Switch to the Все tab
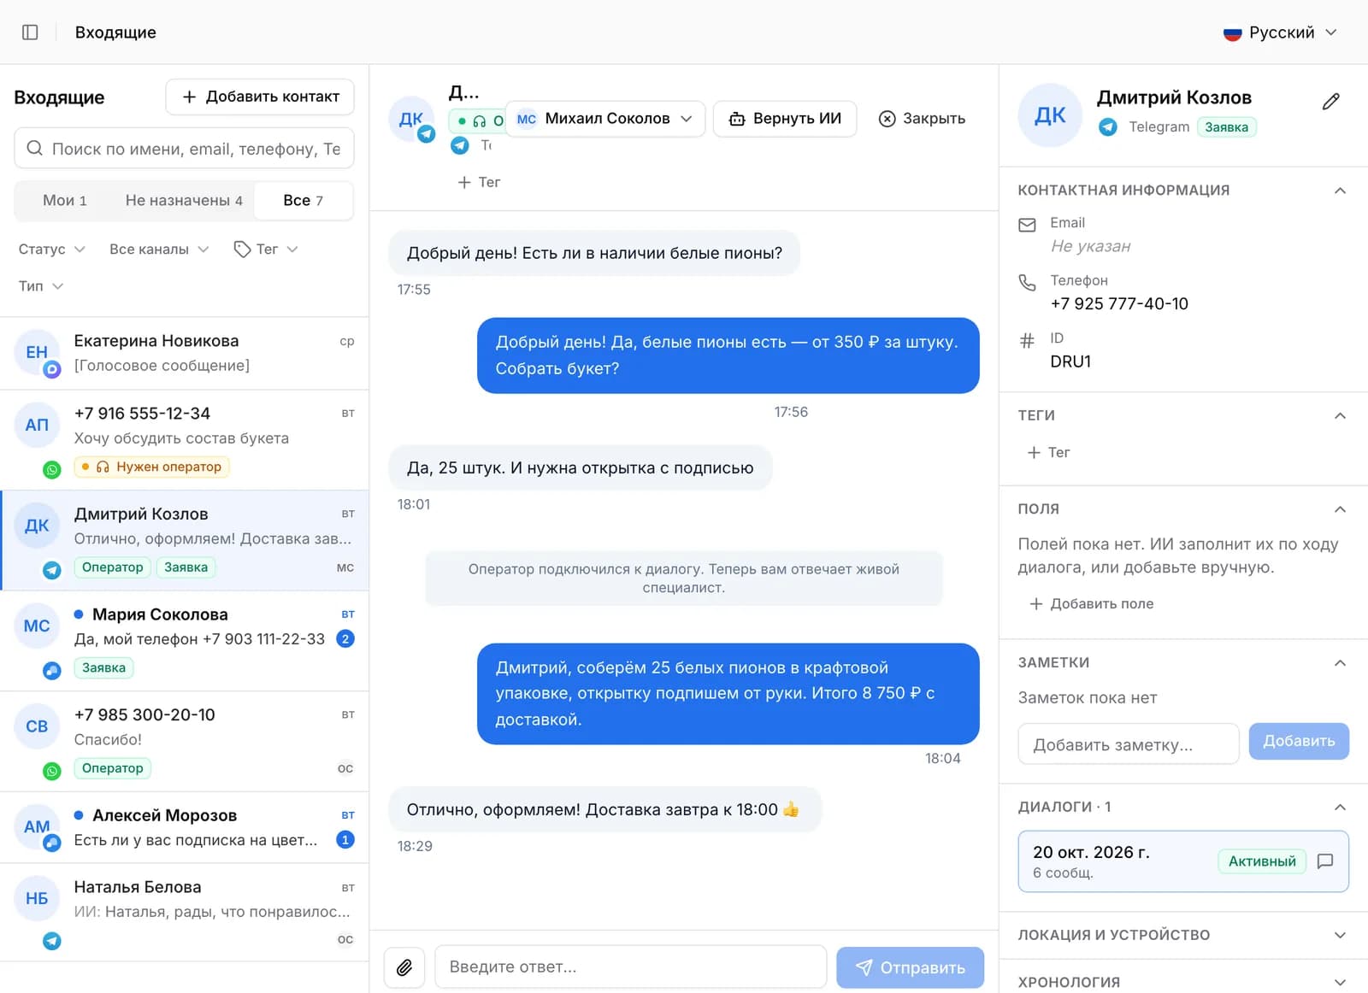This screenshot has width=1368, height=993. pos(304,200)
